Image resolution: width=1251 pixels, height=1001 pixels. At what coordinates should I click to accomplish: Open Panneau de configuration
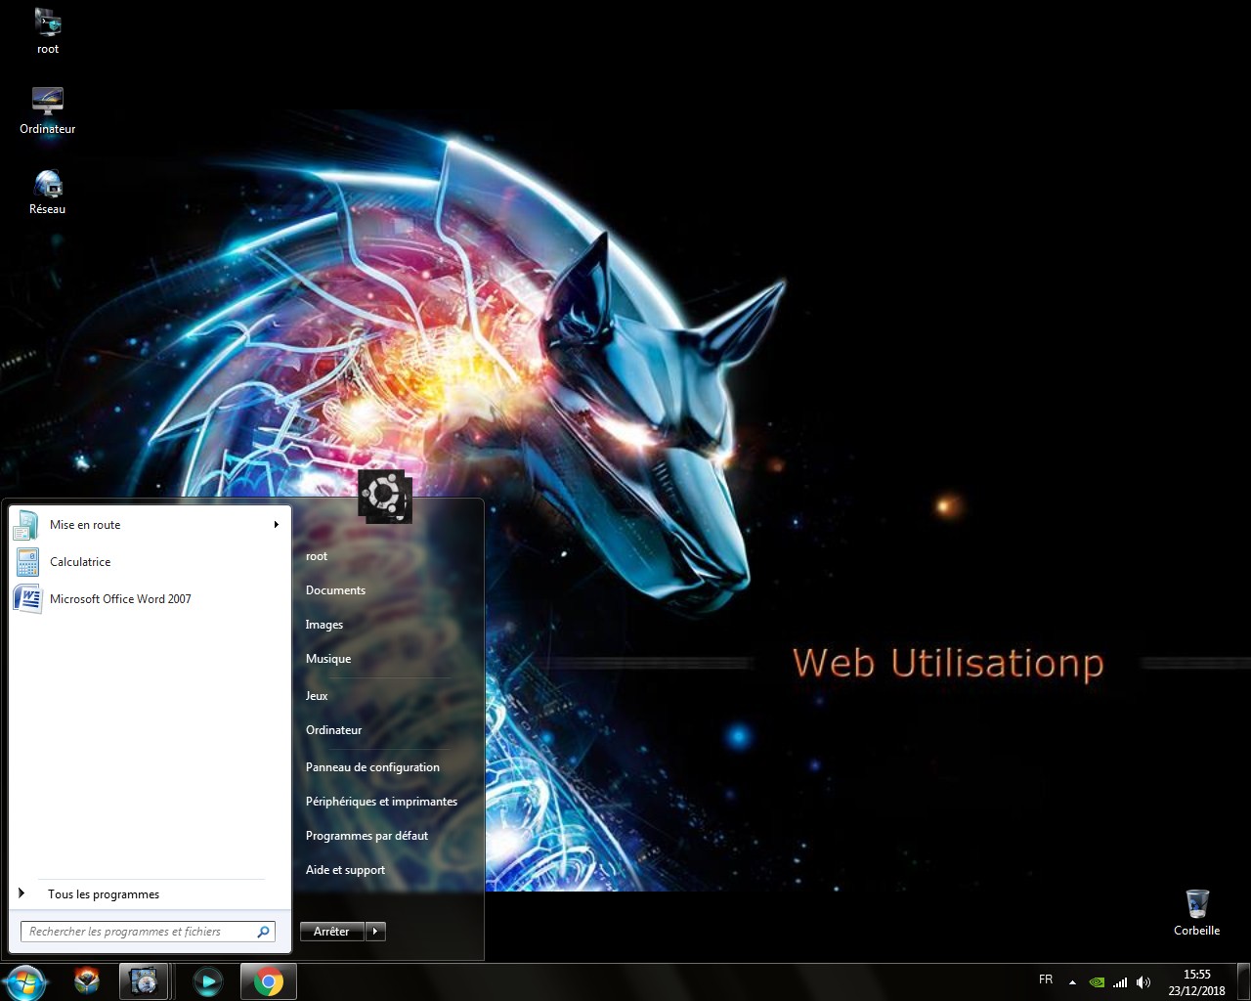click(372, 767)
